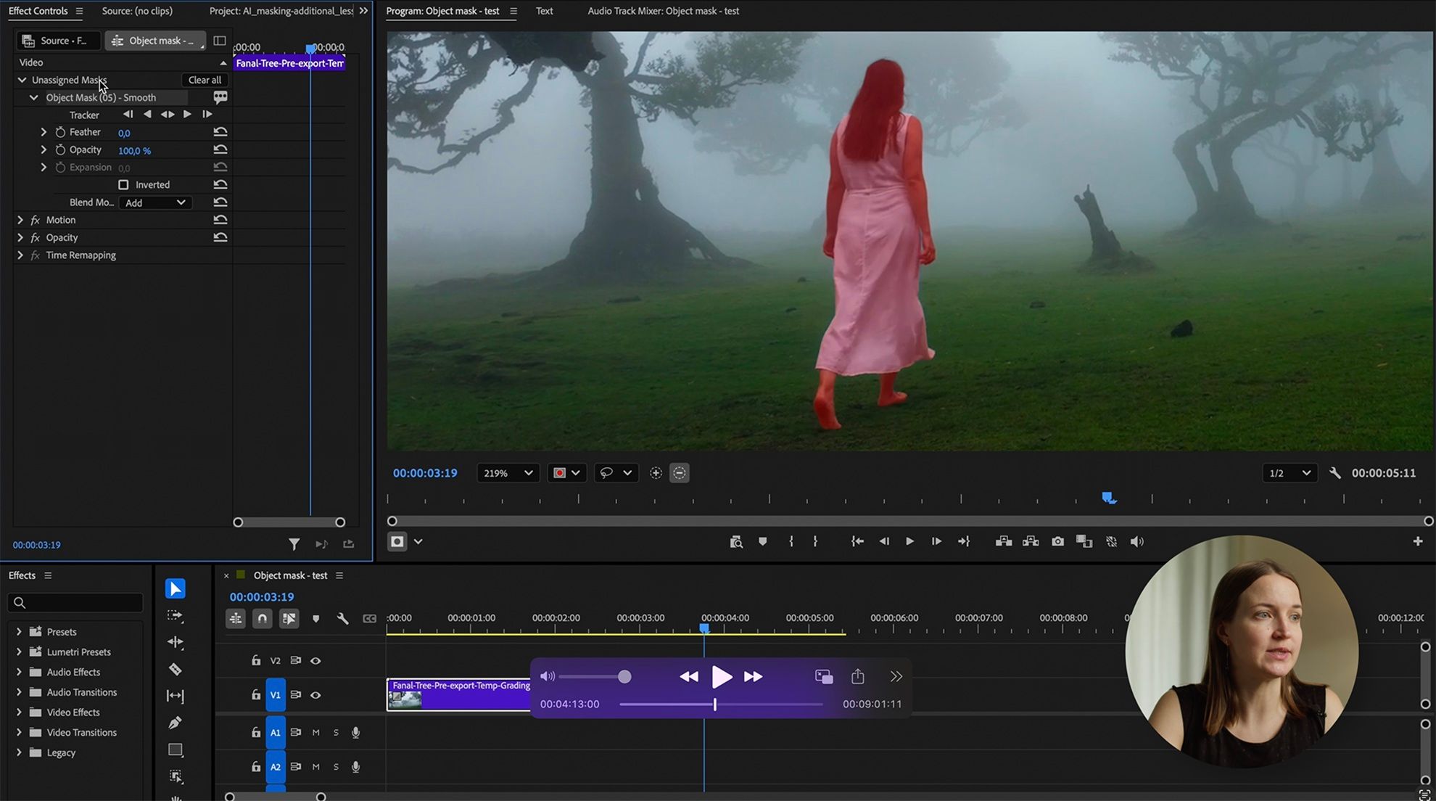1436x801 pixels.
Task: Switch to Source (no clips) tab
Action: [137, 11]
